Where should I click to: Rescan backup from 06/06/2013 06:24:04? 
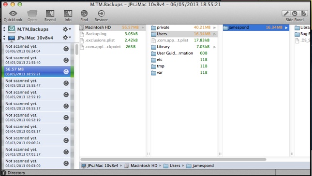pos(66,49)
